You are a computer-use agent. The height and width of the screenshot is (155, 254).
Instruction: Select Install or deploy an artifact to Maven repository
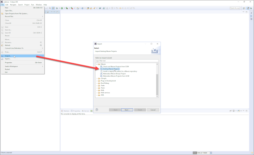[120, 71]
